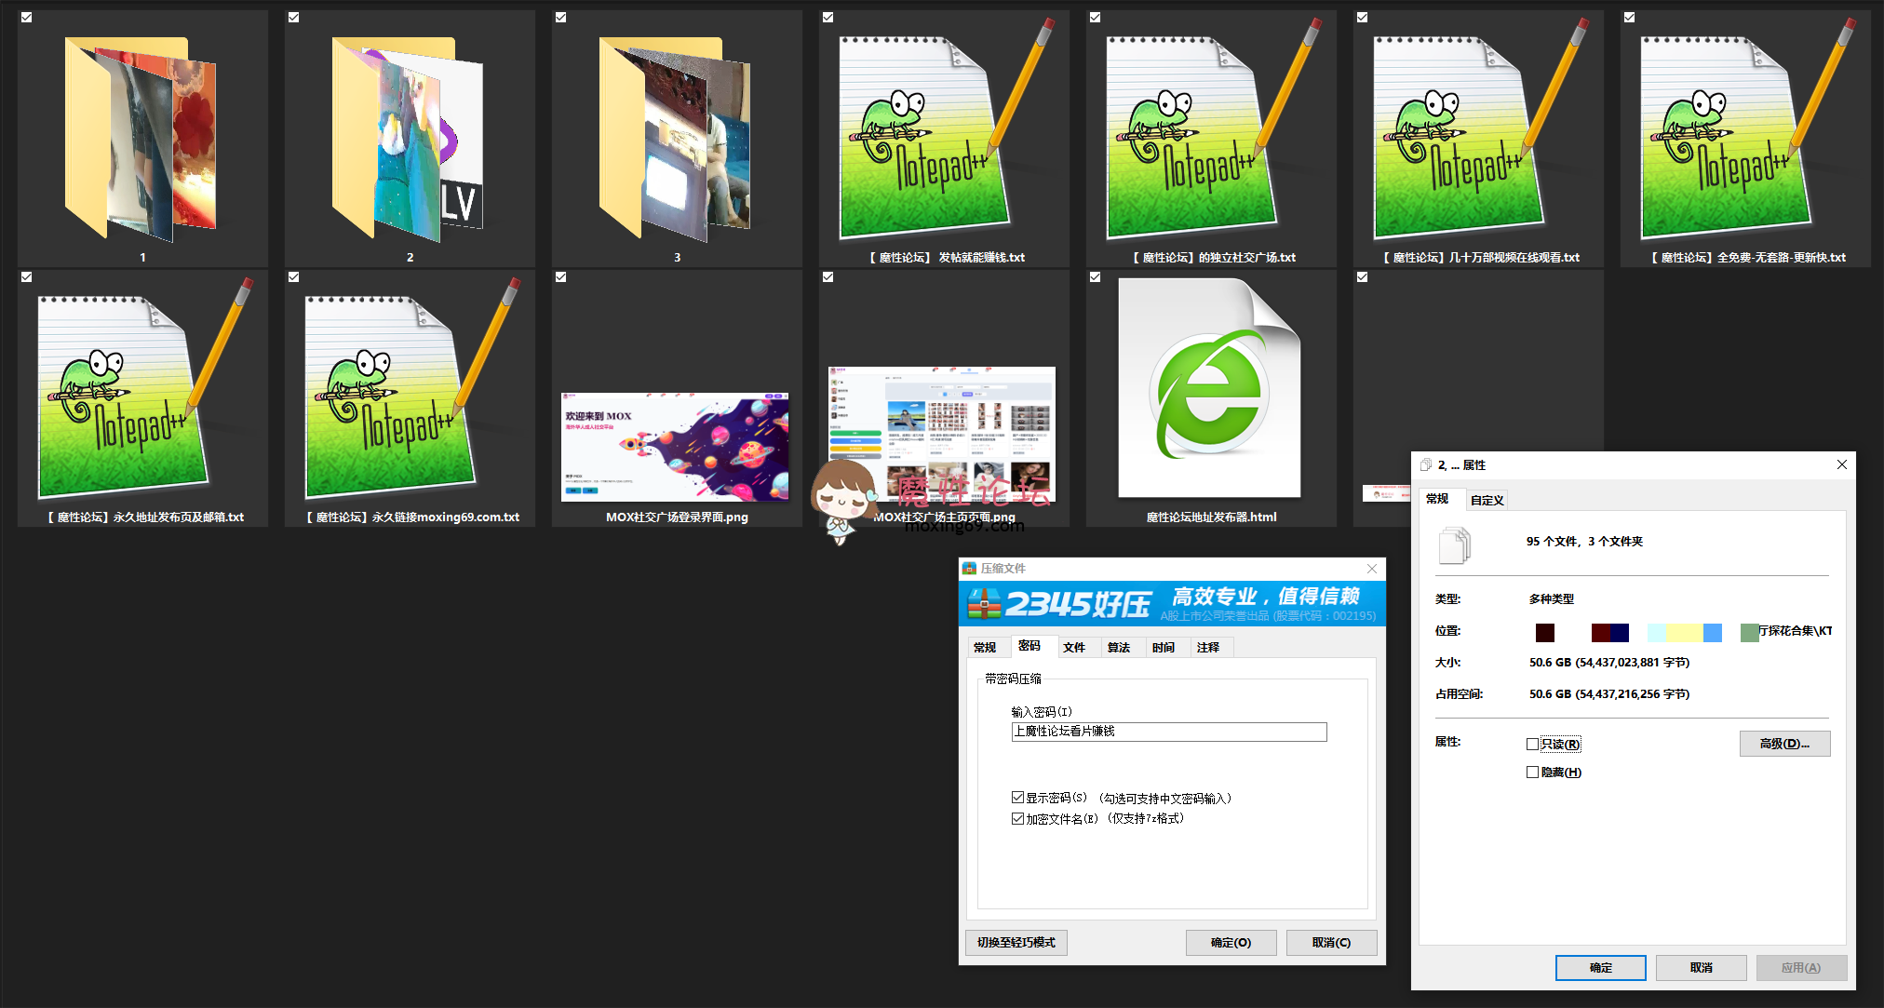This screenshot has width=1884, height=1008.
Task: Click 确定 in properties dialog
Action: coord(1601,968)
